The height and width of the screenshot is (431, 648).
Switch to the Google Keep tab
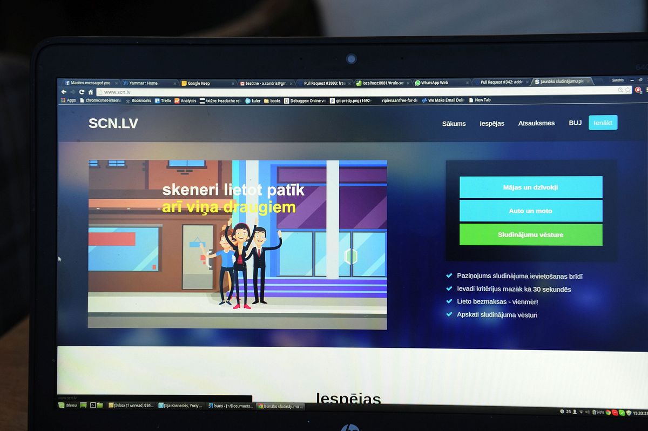coord(208,83)
